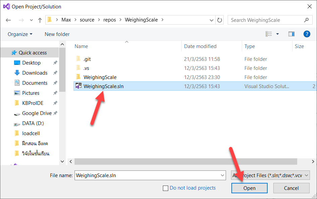Open Desktop in the sidebar

[31, 63]
